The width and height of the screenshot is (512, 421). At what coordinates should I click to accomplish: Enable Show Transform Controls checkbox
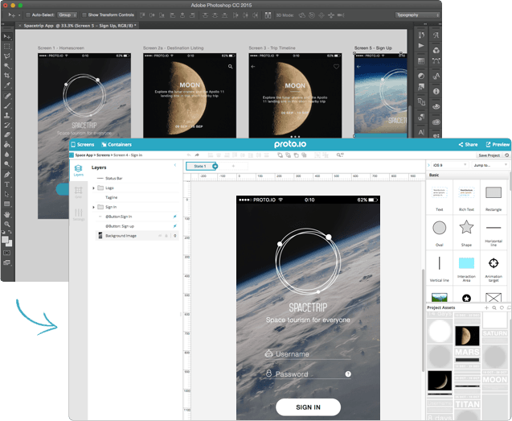pyautogui.click(x=84, y=15)
